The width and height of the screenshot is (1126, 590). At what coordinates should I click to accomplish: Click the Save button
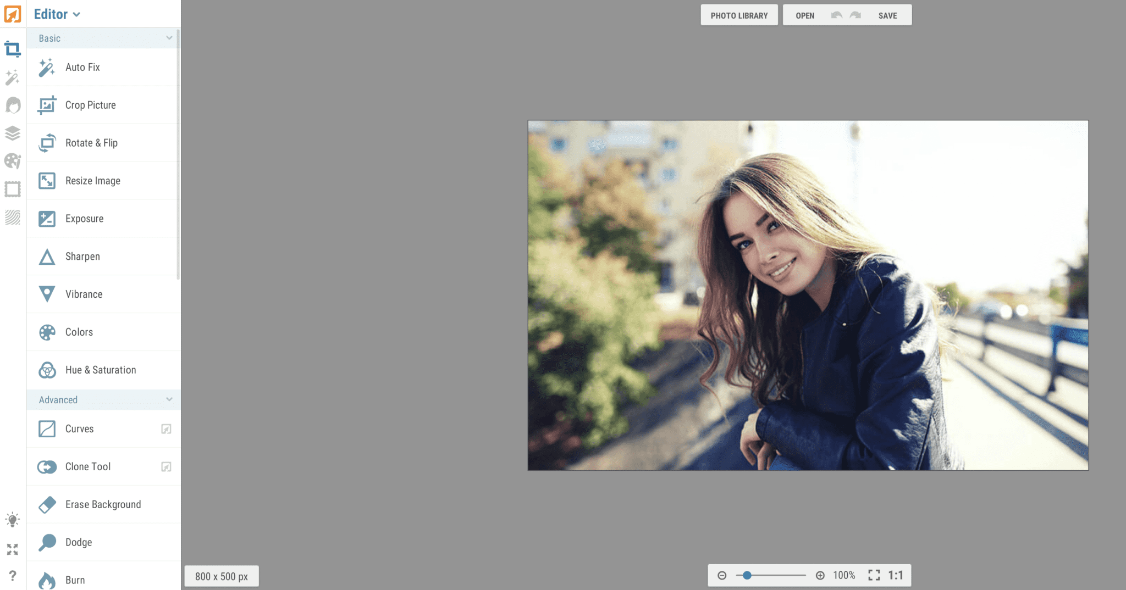click(887, 15)
